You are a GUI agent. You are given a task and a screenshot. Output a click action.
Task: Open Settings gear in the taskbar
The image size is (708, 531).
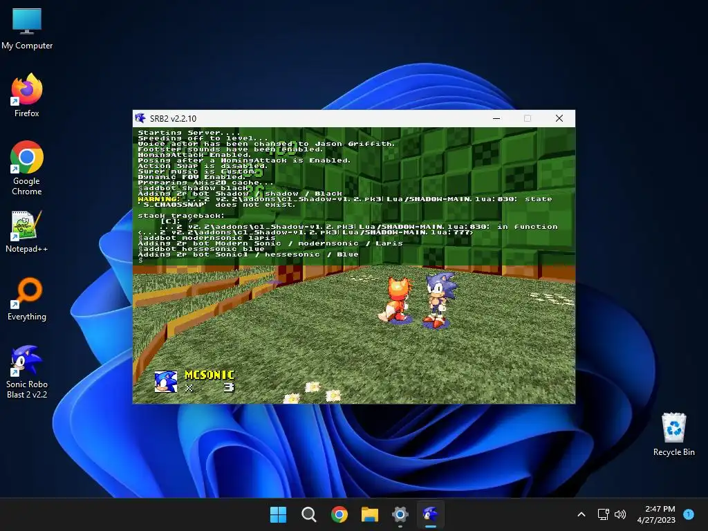click(x=400, y=514)
